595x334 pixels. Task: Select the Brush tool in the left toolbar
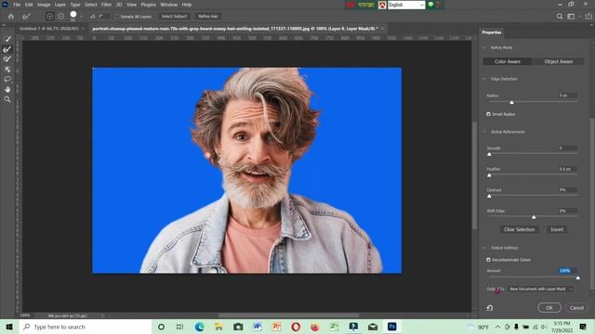point(7,59)
